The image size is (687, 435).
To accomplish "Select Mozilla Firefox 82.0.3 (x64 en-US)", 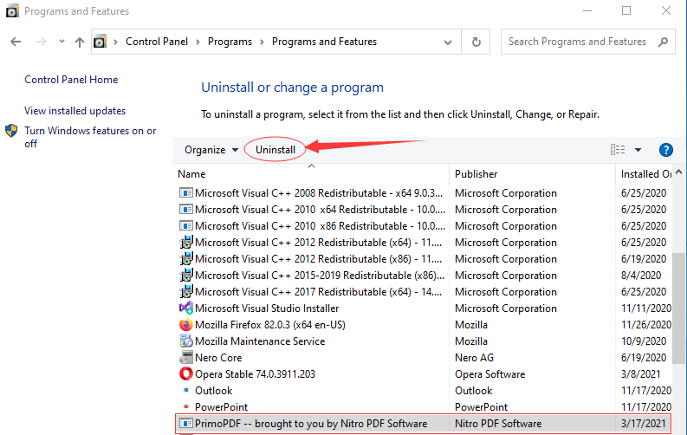I will (x=270, y=325).
